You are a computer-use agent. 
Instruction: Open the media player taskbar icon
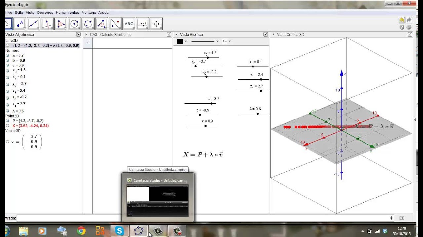tap(42, 231)
